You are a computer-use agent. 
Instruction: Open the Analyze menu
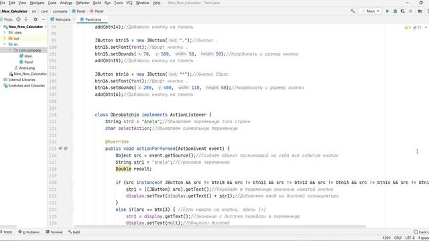(66, 3)
